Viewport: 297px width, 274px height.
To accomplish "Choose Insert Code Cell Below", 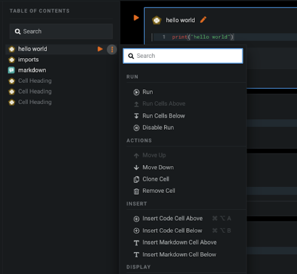I will [x=172, y=230].
